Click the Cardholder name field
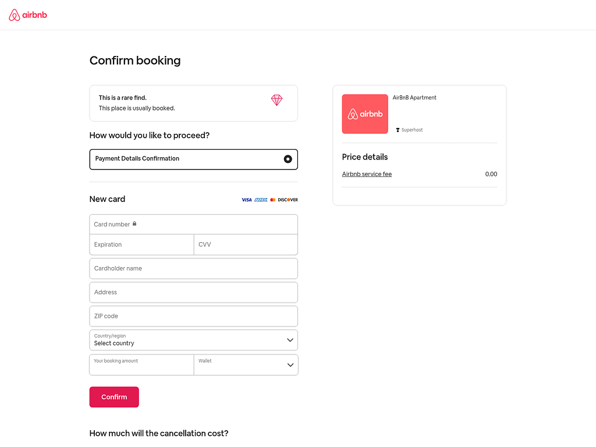The width and height of the screenshot is (596, 447). coord(193,268)
